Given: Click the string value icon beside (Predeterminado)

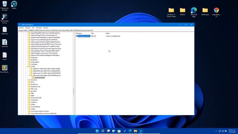Looking at the screenshot, I should point(77,36).
